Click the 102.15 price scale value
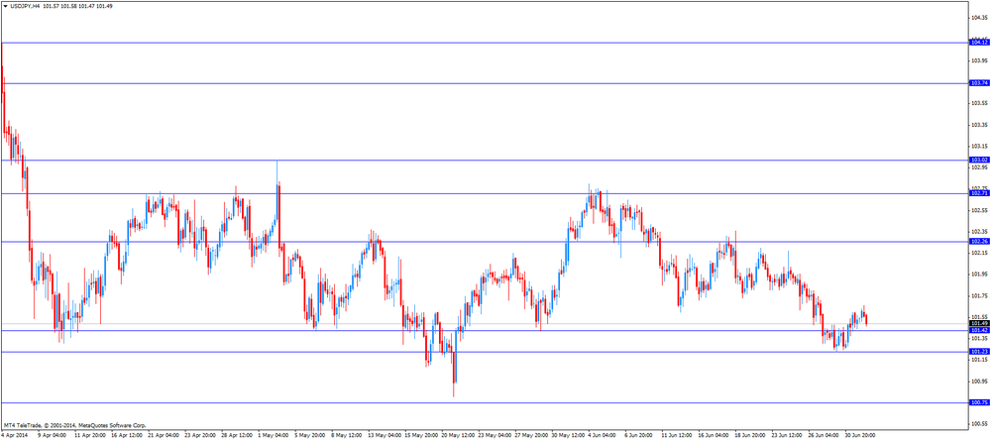 pyautogui.click(x=980, y=253)
